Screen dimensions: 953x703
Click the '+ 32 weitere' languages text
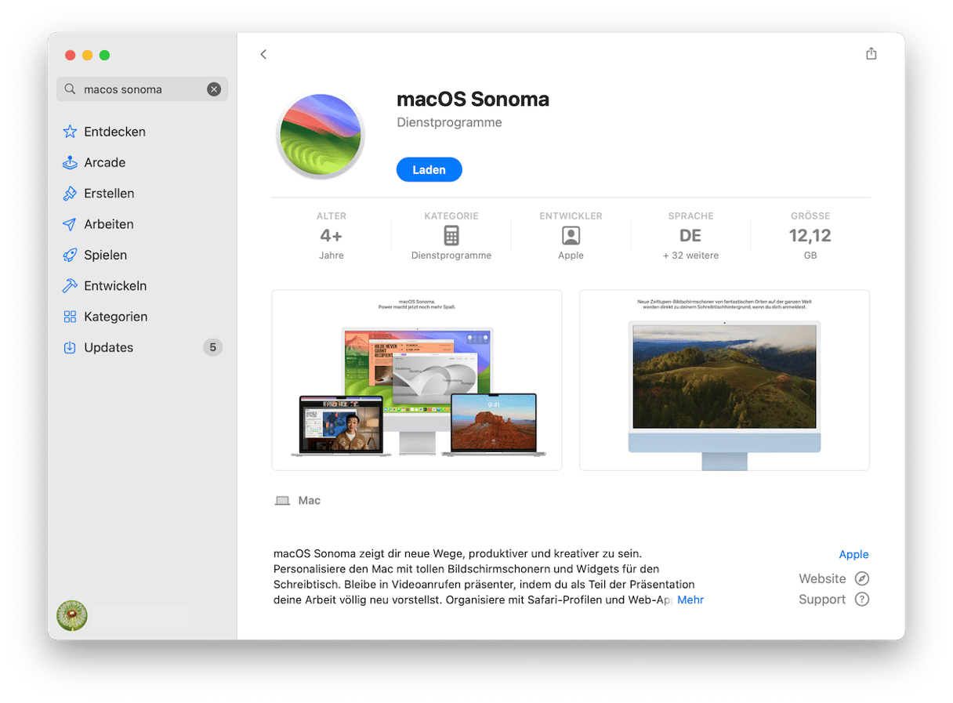690,255
